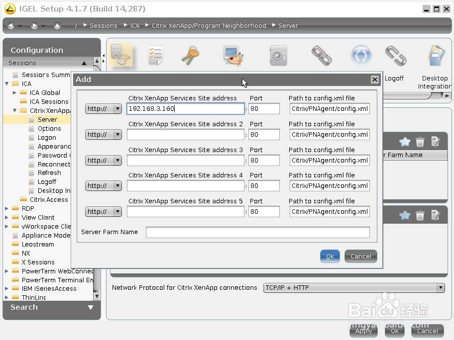Click the IGEL logo in title bar
Image resolution: width=454 pixels, height=340 pixels.
(x=10, y=9)
